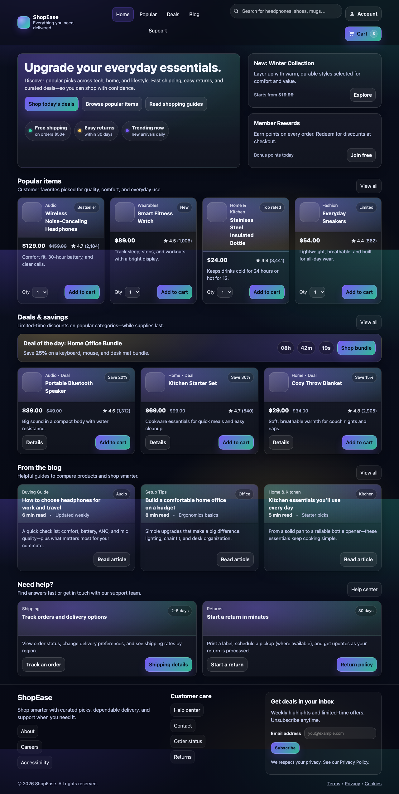Join free in Member Rewards
Viewport: 399px width, 794px height.
pyautogui.click(x=361, y=155)
